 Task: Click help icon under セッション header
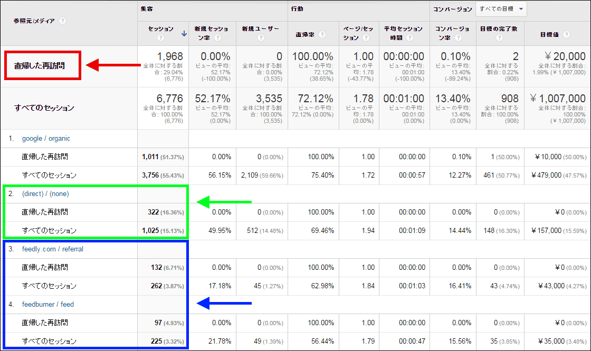[160, 38]
